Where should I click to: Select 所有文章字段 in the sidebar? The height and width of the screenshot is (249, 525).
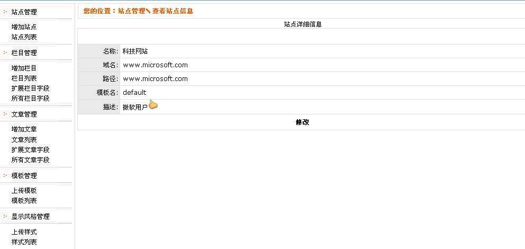31,159
